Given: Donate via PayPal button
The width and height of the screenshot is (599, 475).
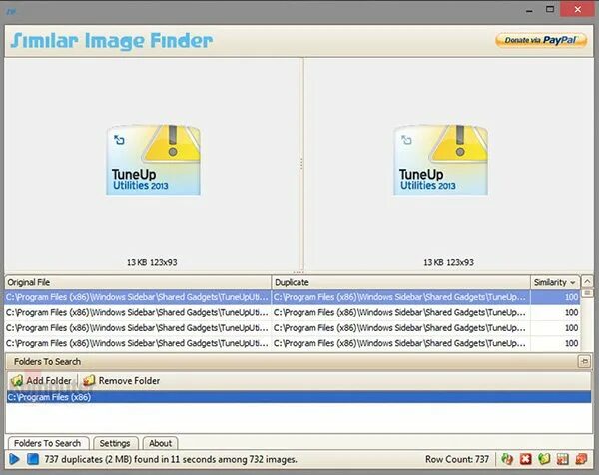Looking at the screenshot, I should click(540, 40).
